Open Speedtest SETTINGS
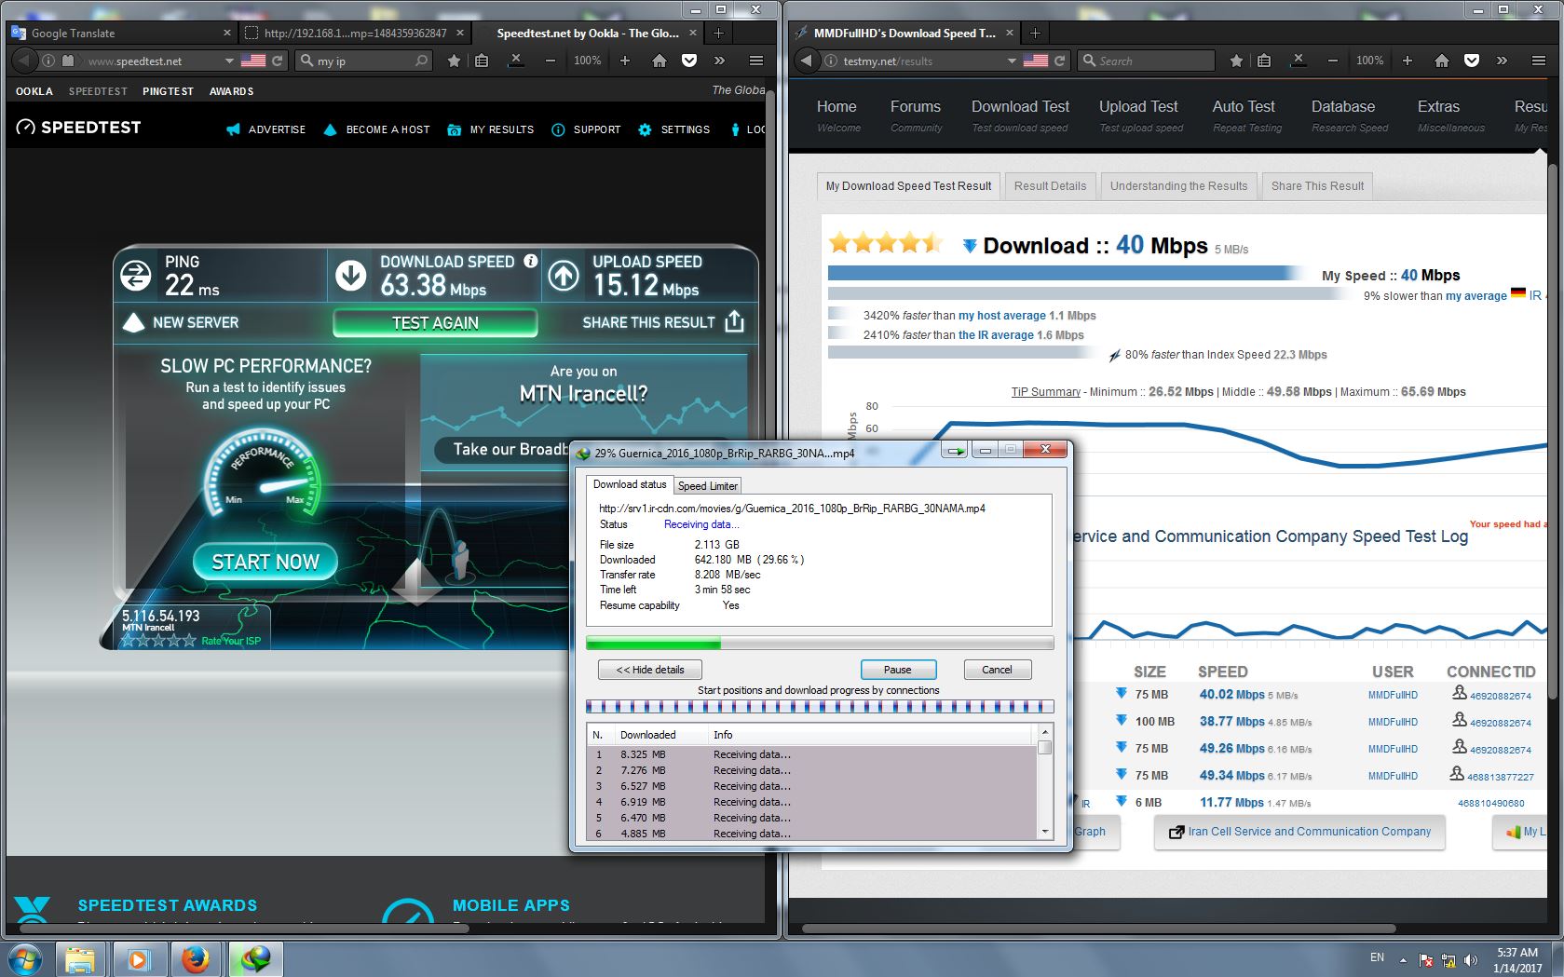This screenshot has height=977, width=1564. point(673,129)
